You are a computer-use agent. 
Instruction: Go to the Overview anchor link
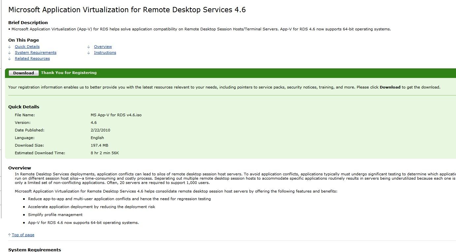point(103,47)
